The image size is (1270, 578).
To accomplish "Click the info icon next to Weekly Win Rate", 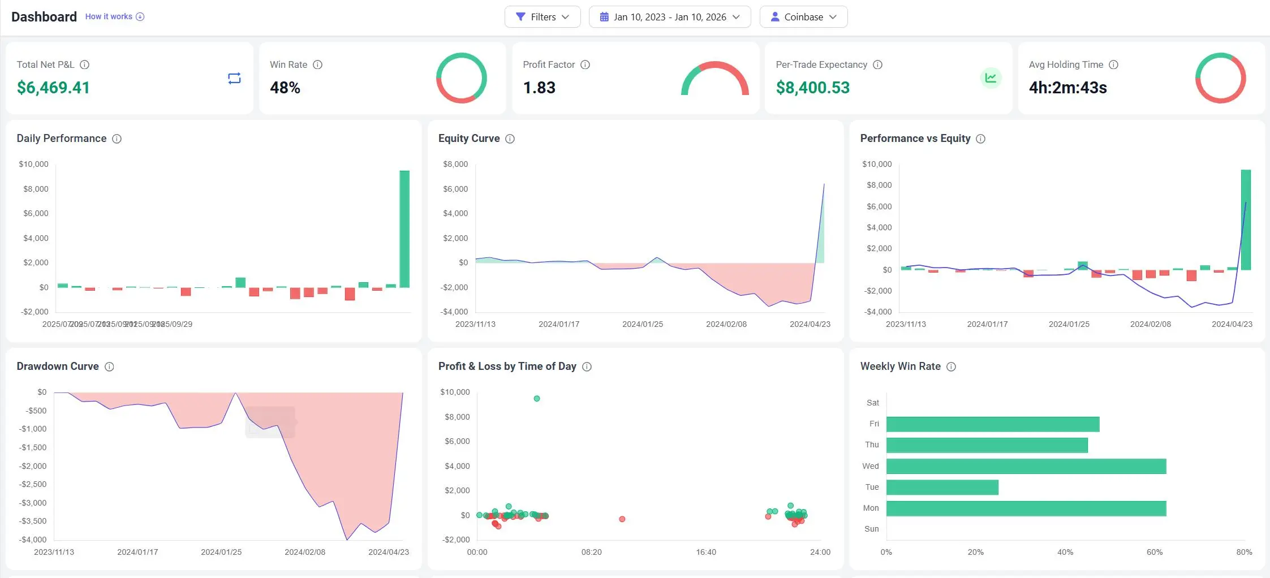I will click(950, 366).
